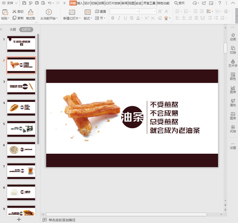This screenshot has width=238, height=223.
Task: Click the Help question mark icon
Action: tap(220, 3)
